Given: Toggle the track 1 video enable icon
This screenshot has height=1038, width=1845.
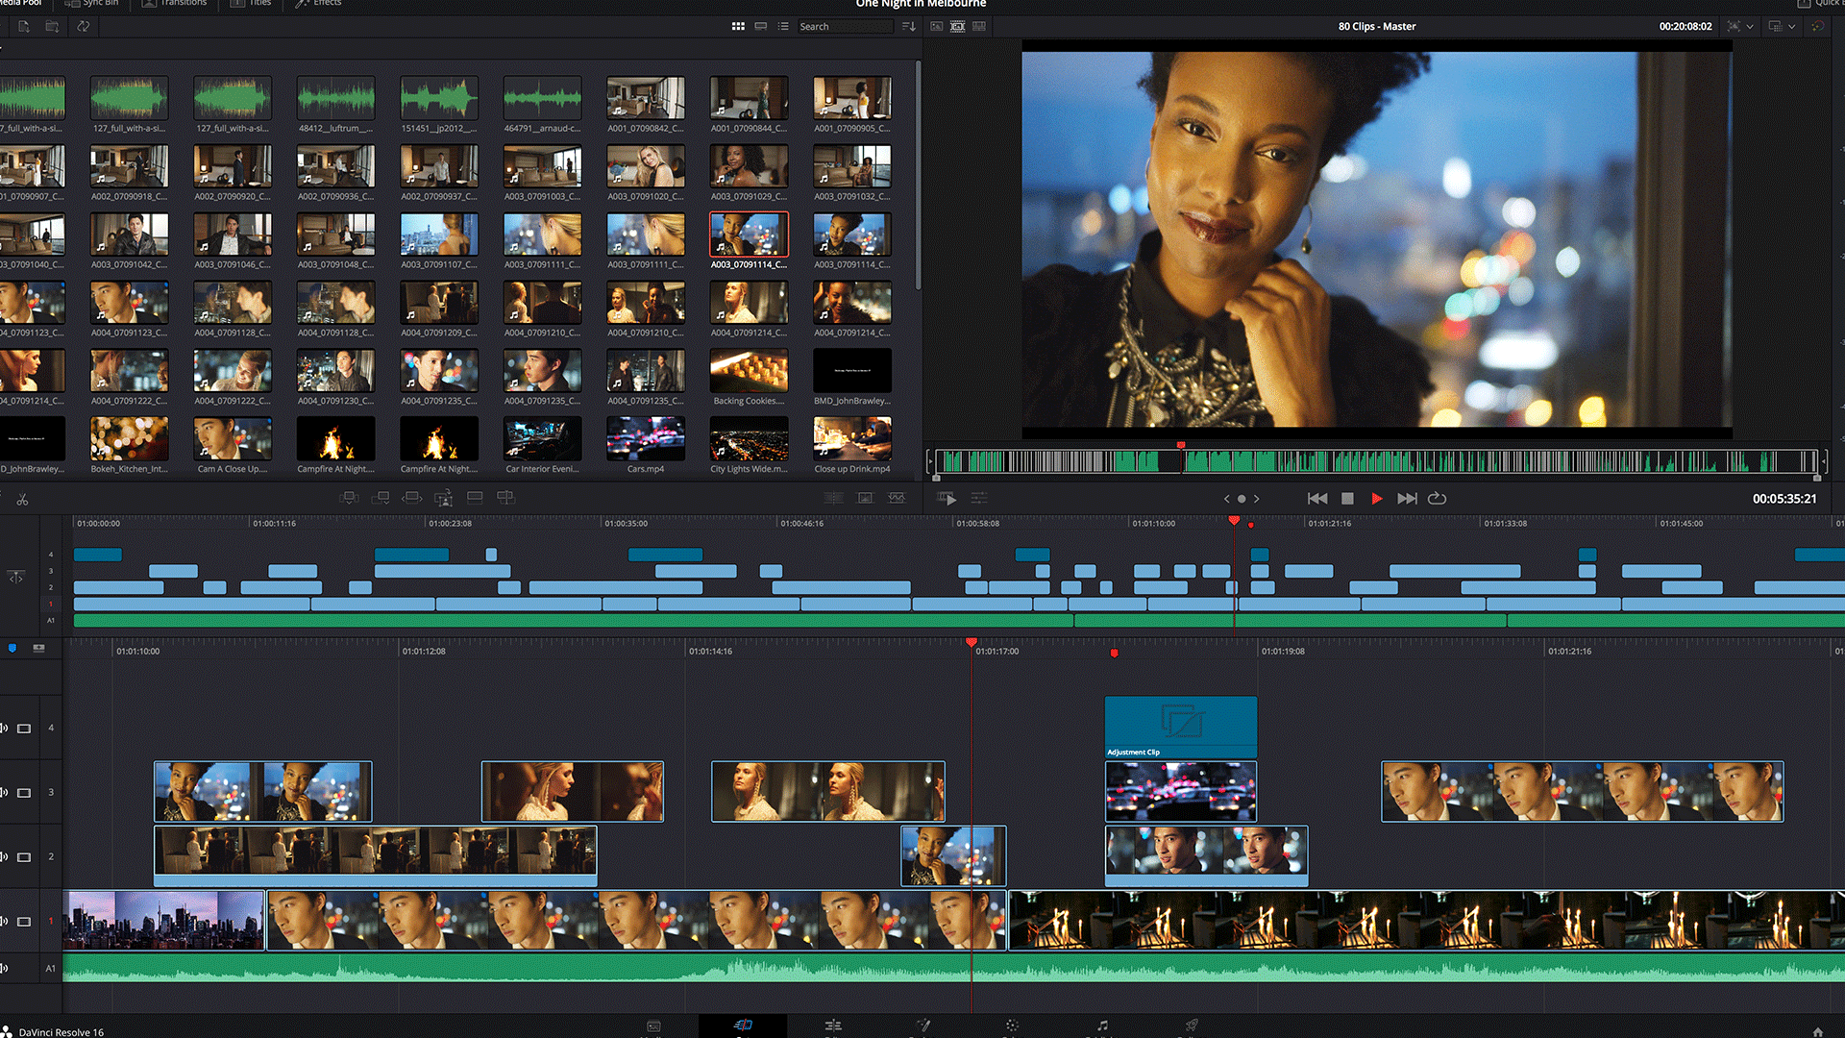Looking at the screenshot, I should [24, 922].
